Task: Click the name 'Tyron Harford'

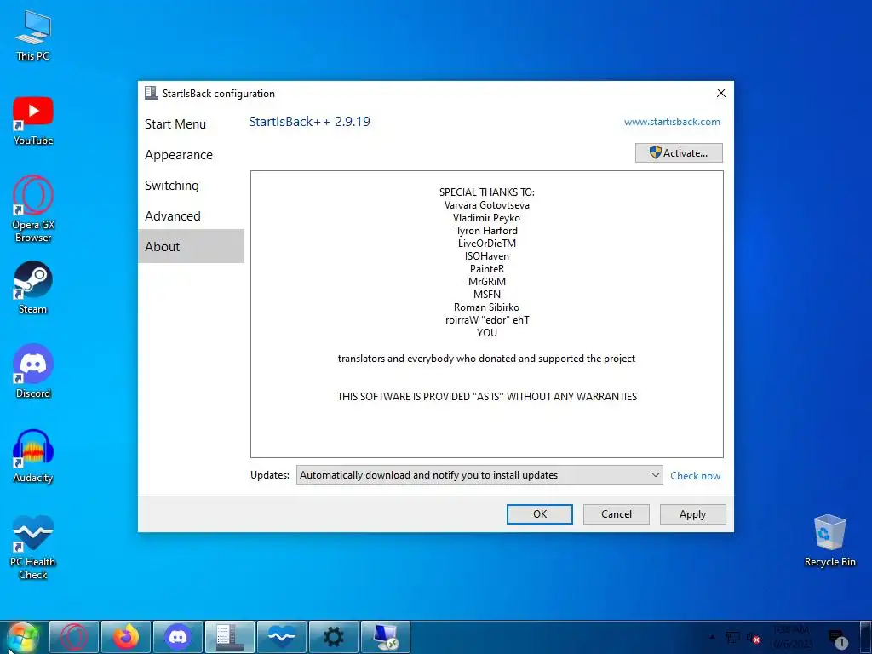Action: coord(486,230)
